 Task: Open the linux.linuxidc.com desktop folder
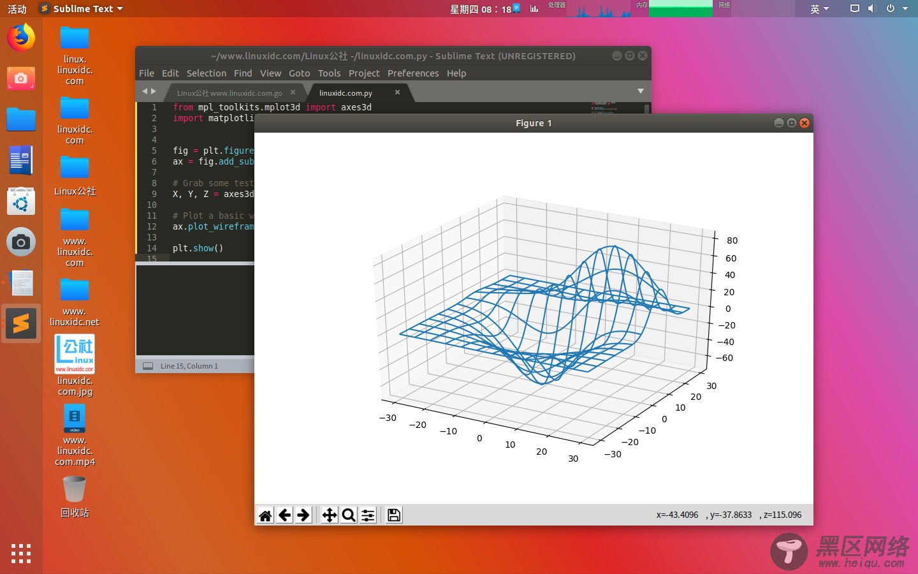(x=75, y=56)
